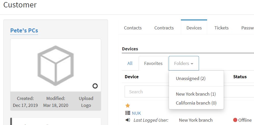Screen dimensions: 254x125
Task: Click Upload Logo
Action: 86,102
